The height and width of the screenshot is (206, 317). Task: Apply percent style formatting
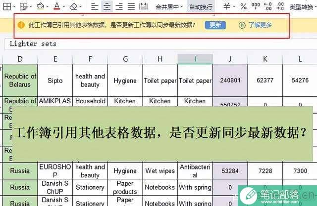tap(243, 6)
